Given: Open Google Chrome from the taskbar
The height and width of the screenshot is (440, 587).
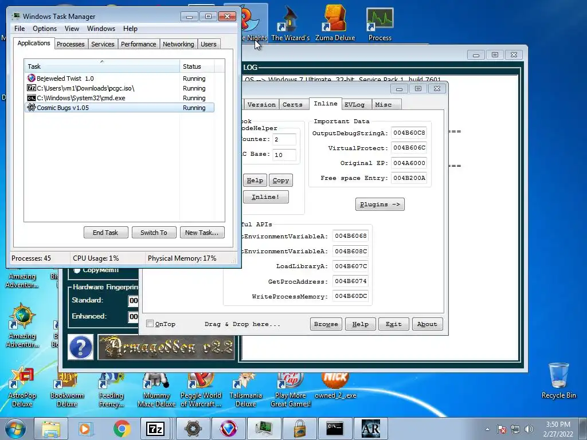Looking at the screenshot, I should coord(122,429).
